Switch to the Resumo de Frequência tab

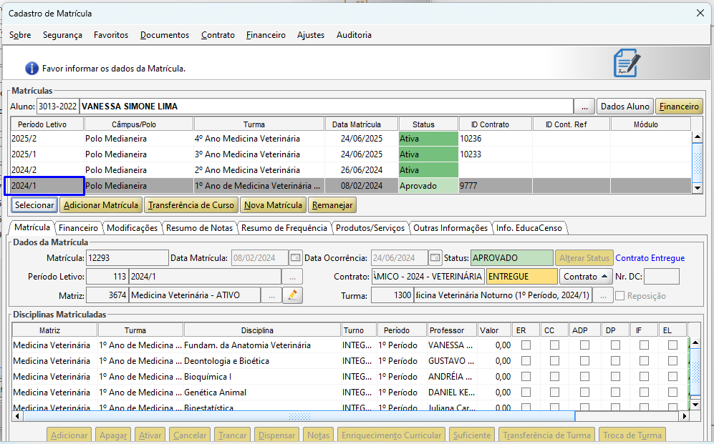pyautogui.click(x=284, y=228)
